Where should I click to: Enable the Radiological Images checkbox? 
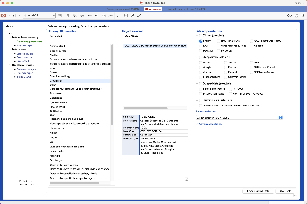point(201,89)
